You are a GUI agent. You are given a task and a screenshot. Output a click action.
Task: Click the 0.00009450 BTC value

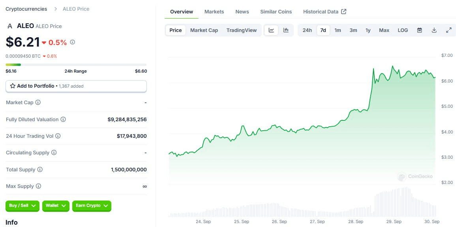coord(23,56)
